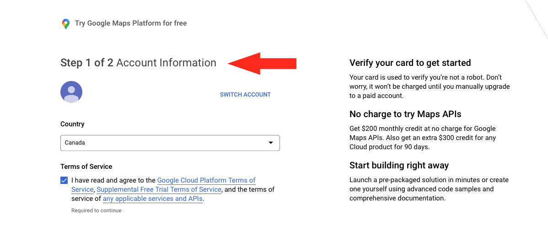Open the any applicable services and APIs link
548x232 pixels.
click(152, 199)
